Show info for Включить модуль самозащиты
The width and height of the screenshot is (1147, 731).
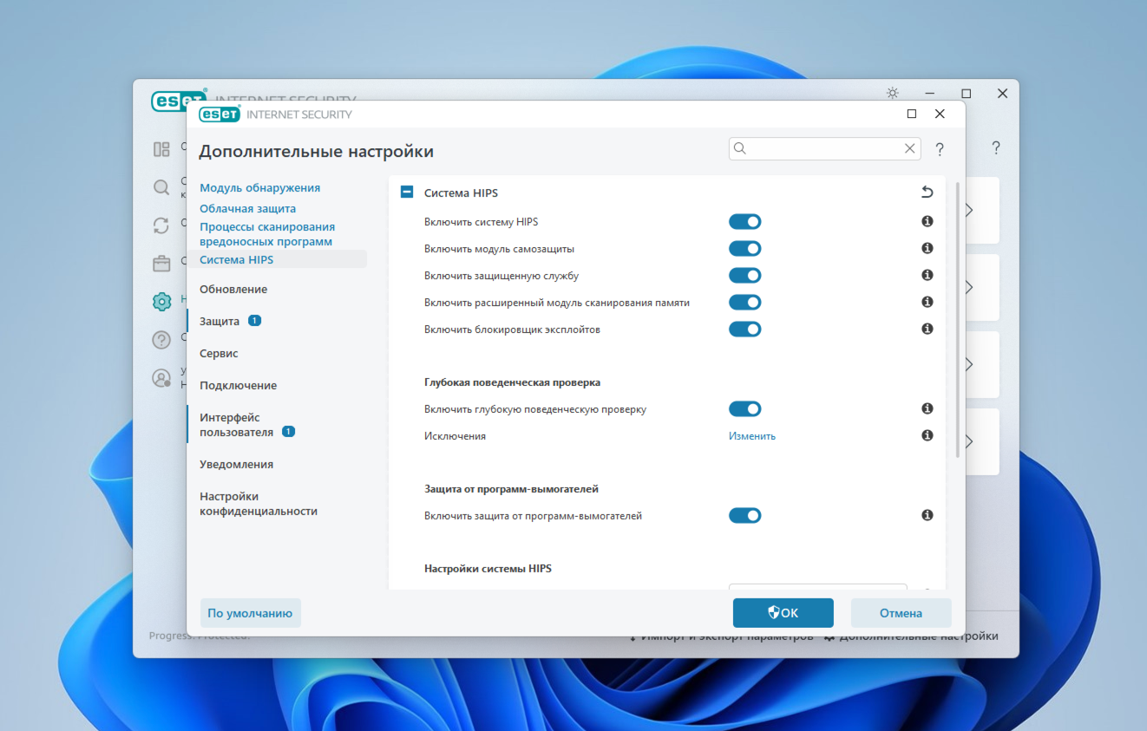point(927,249)
